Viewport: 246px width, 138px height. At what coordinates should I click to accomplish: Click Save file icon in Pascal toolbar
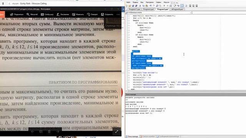click(x=133, y=6)
